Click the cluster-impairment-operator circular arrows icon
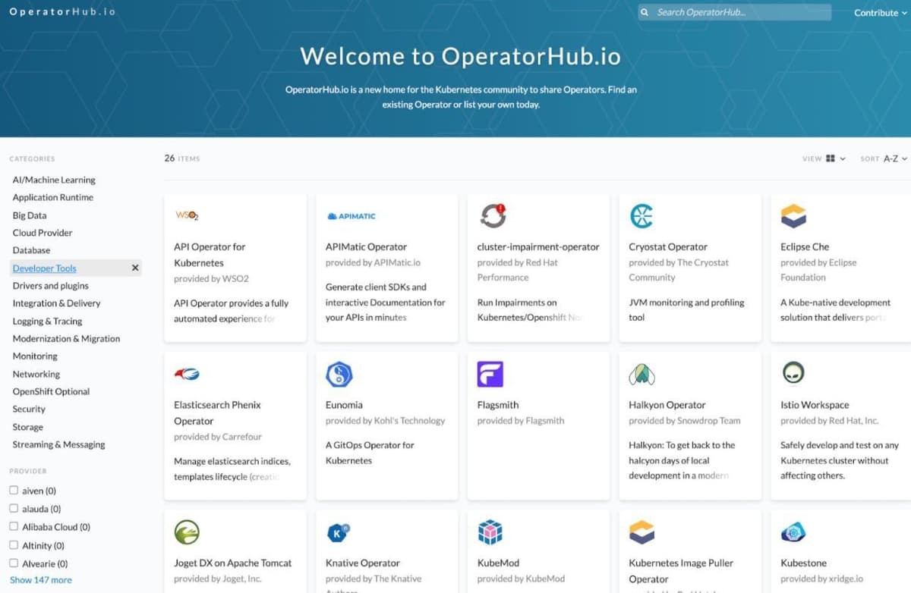 pyautogui.click(x=493, y=215)
